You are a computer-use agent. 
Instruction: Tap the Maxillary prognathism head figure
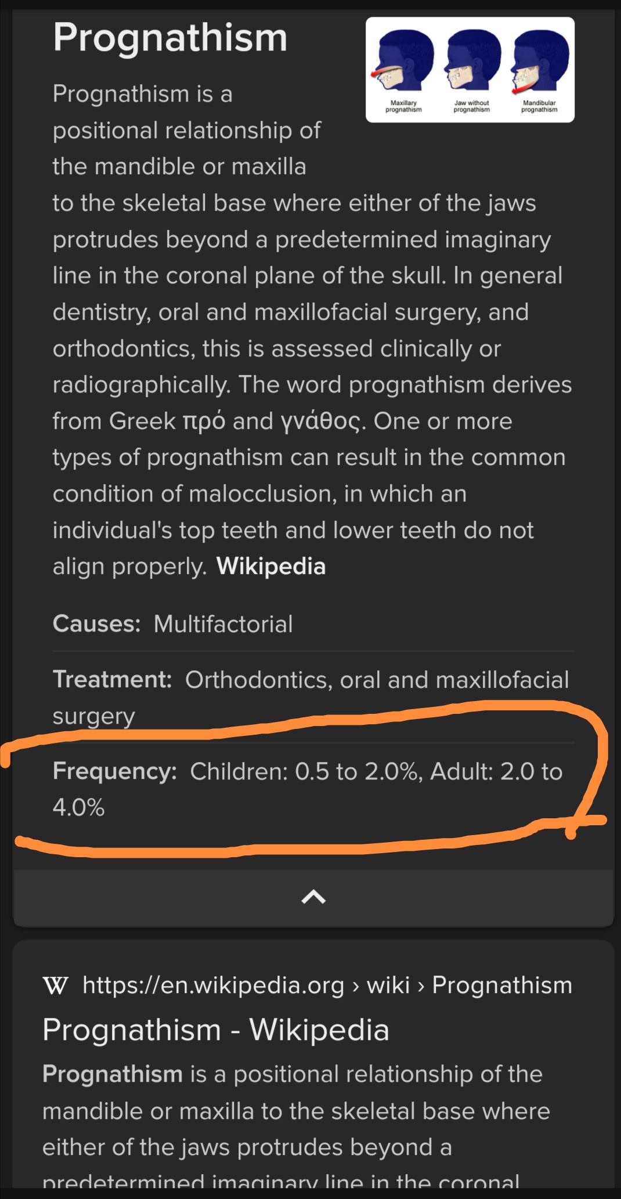[403, 64]
